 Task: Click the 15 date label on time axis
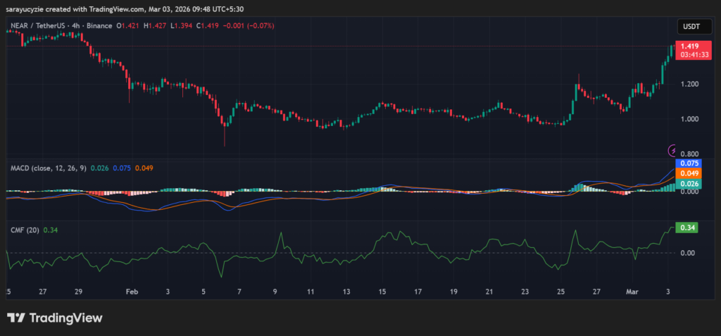[382, 290]
